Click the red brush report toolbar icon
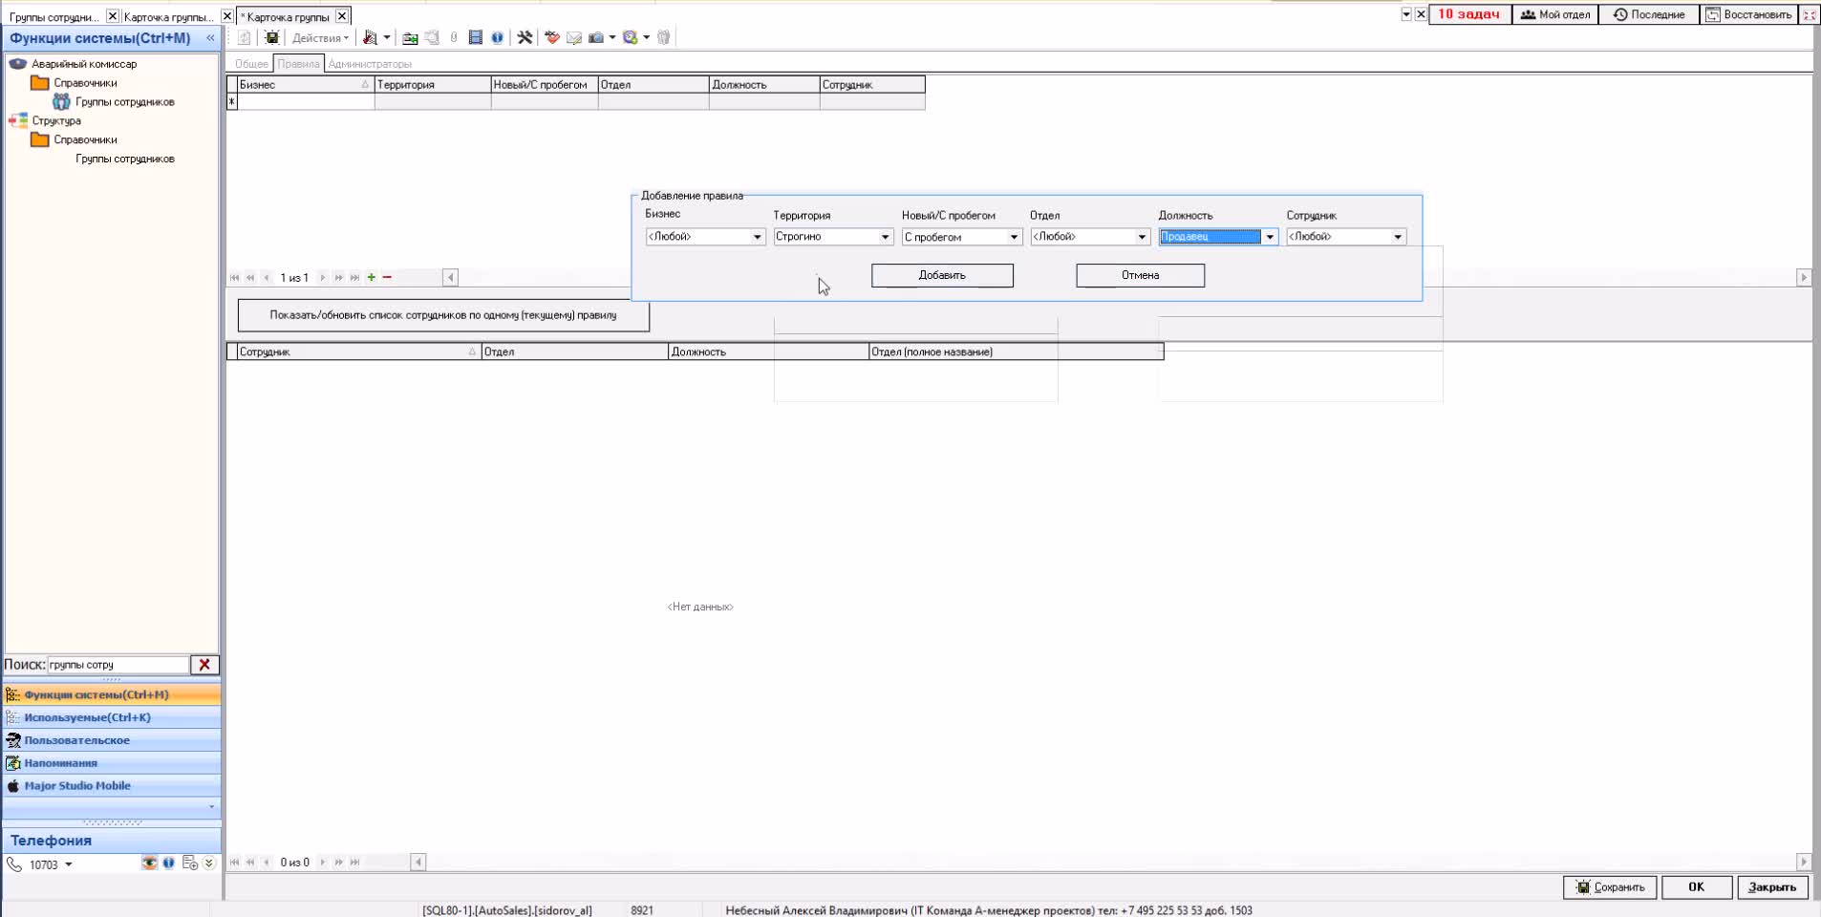The image size is (1821, 917). tap(371, 37)
